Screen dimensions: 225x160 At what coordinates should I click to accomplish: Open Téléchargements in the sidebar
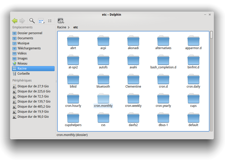coord(29,48)
